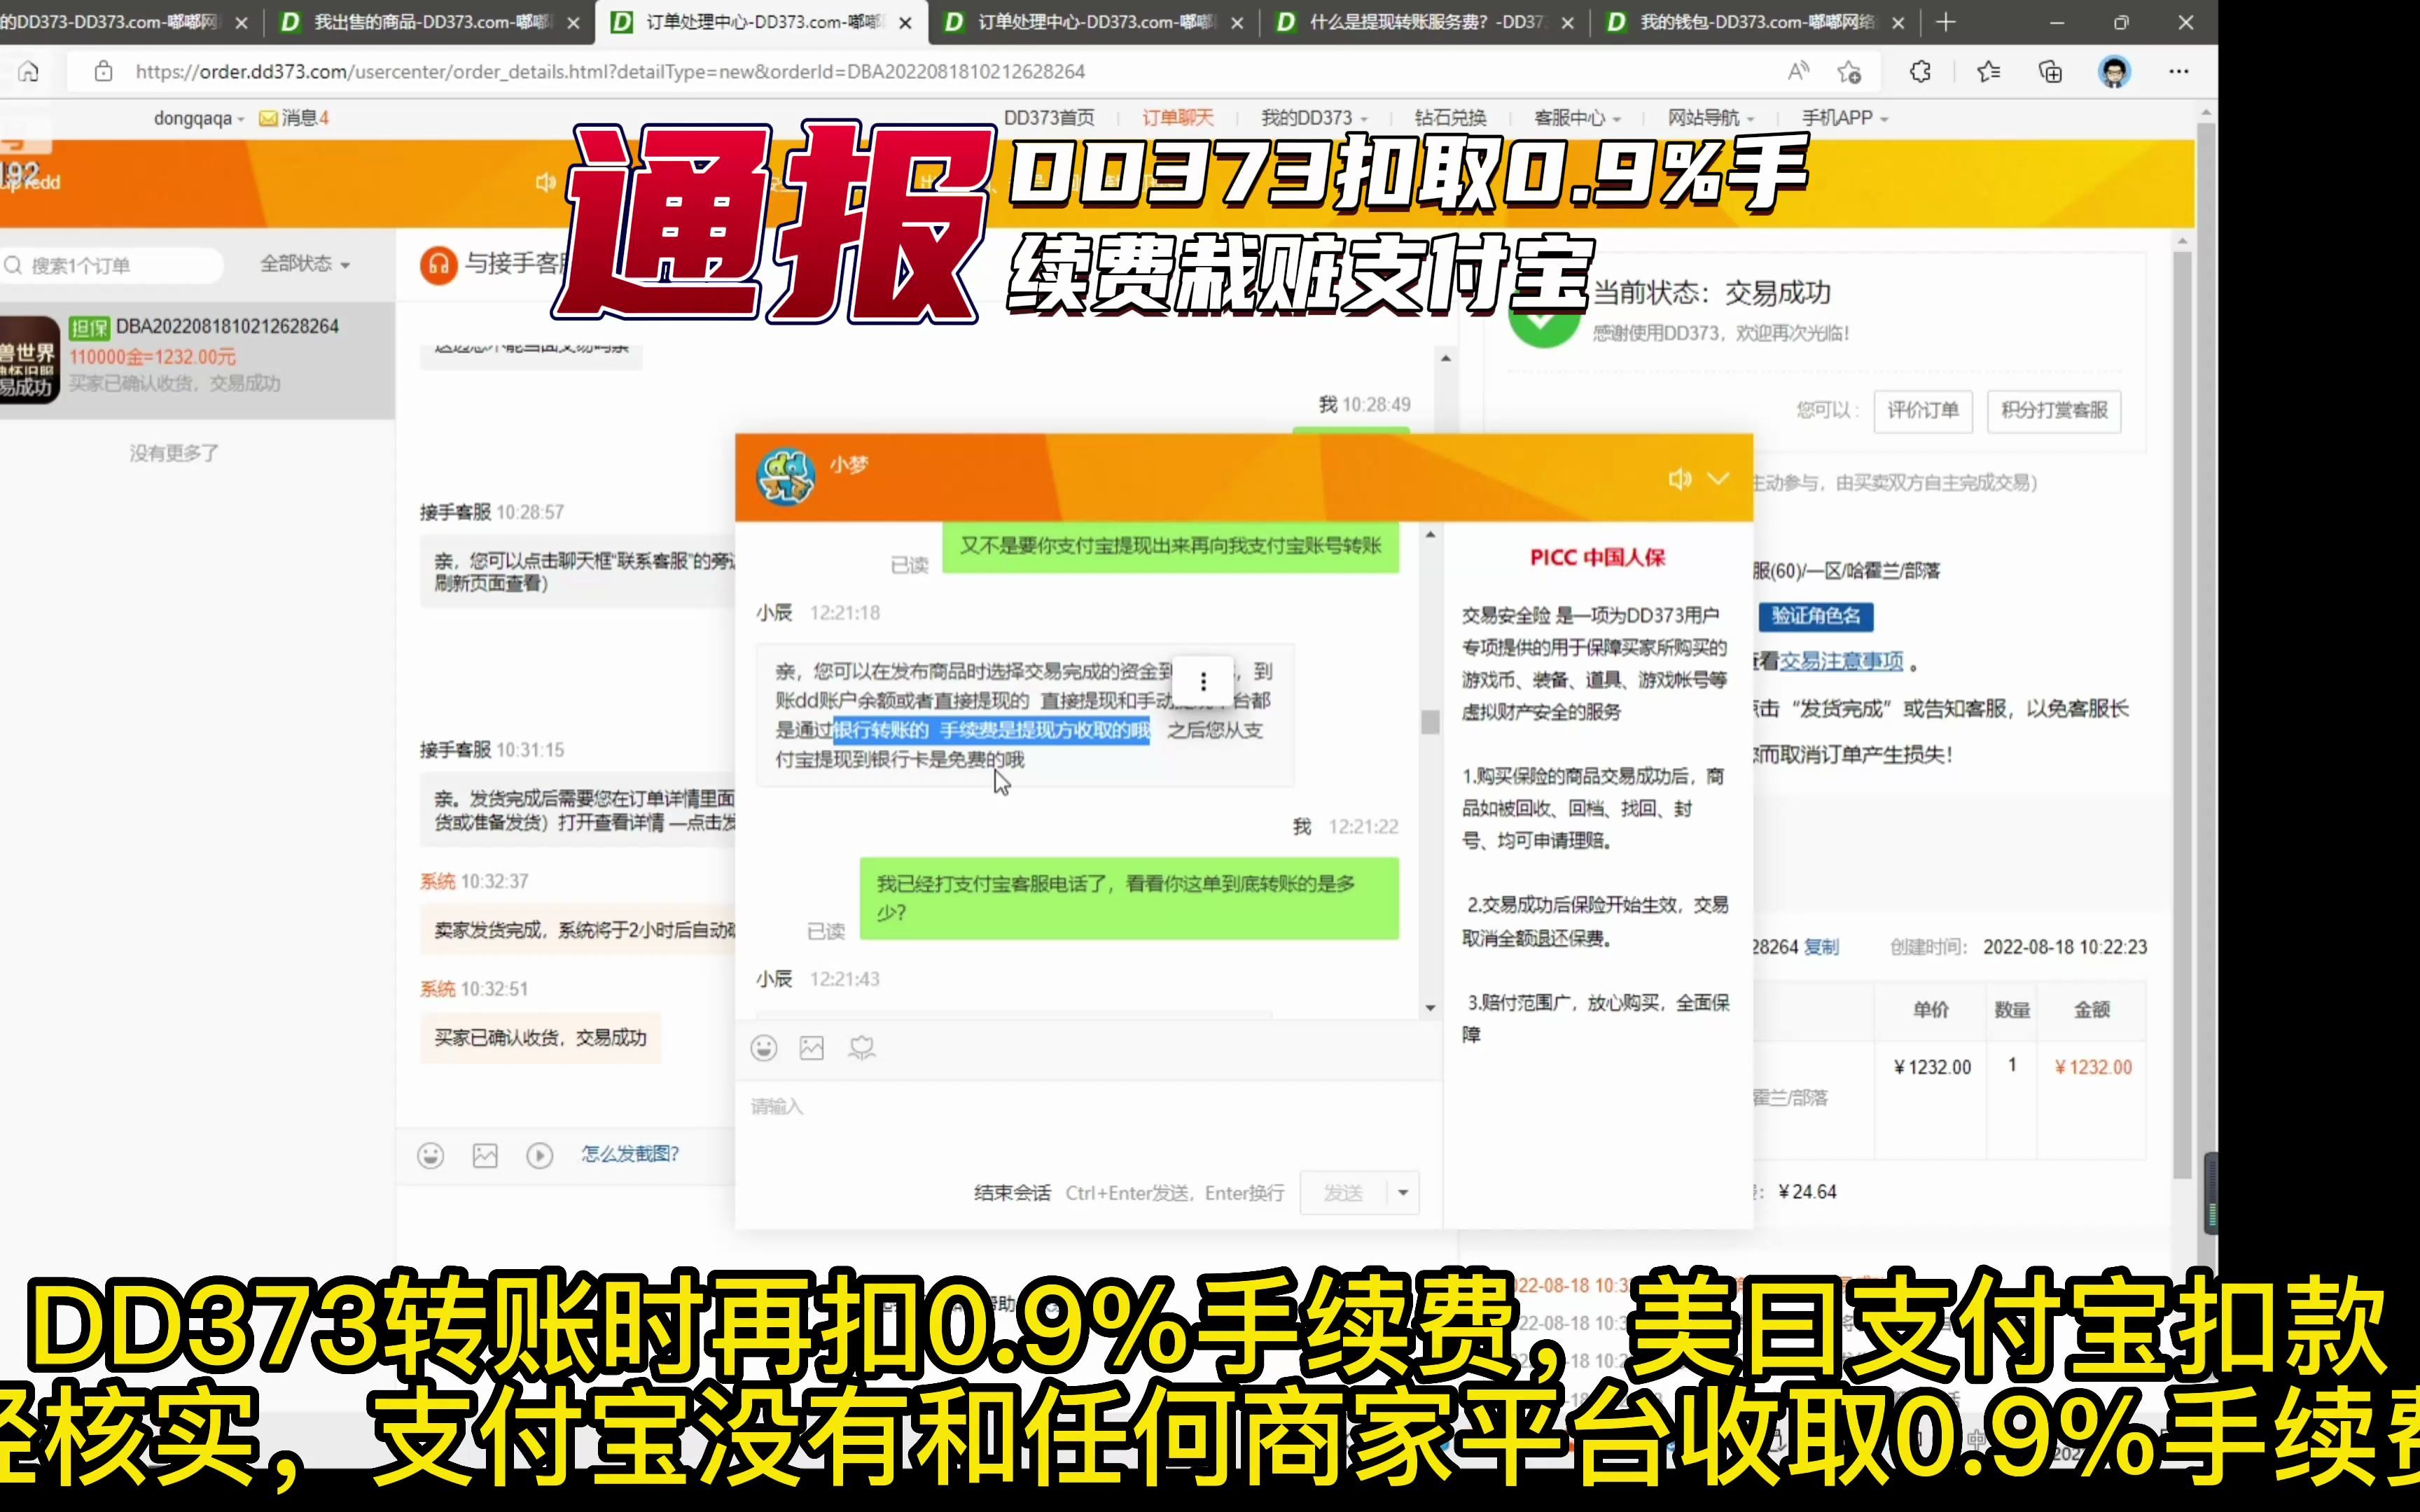Click 买家已确认收货，交易成功 system message
This screenshot has width=2420, height=1512.
point(540,1038)
